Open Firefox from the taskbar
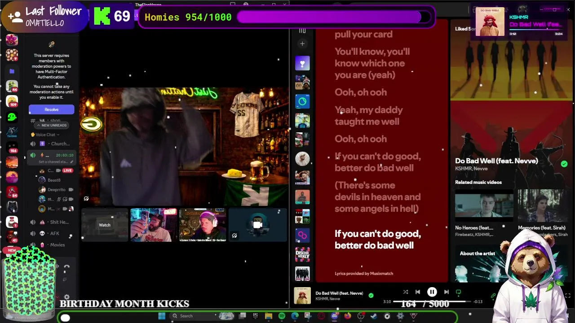This screenshot has width=575, height=323. tap(348, 316)
